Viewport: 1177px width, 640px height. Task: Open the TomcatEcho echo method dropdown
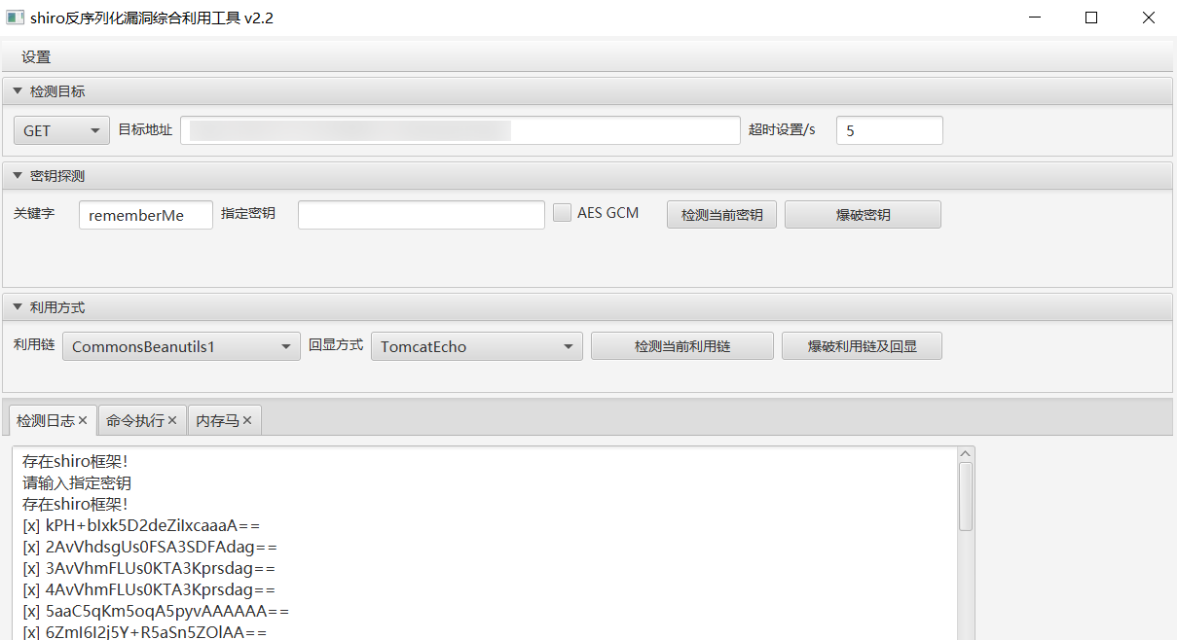click(476, 346)
